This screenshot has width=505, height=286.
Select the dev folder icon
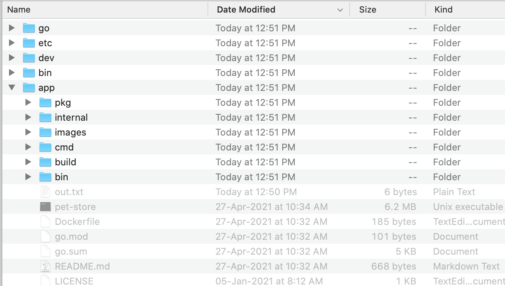point(29,58)
